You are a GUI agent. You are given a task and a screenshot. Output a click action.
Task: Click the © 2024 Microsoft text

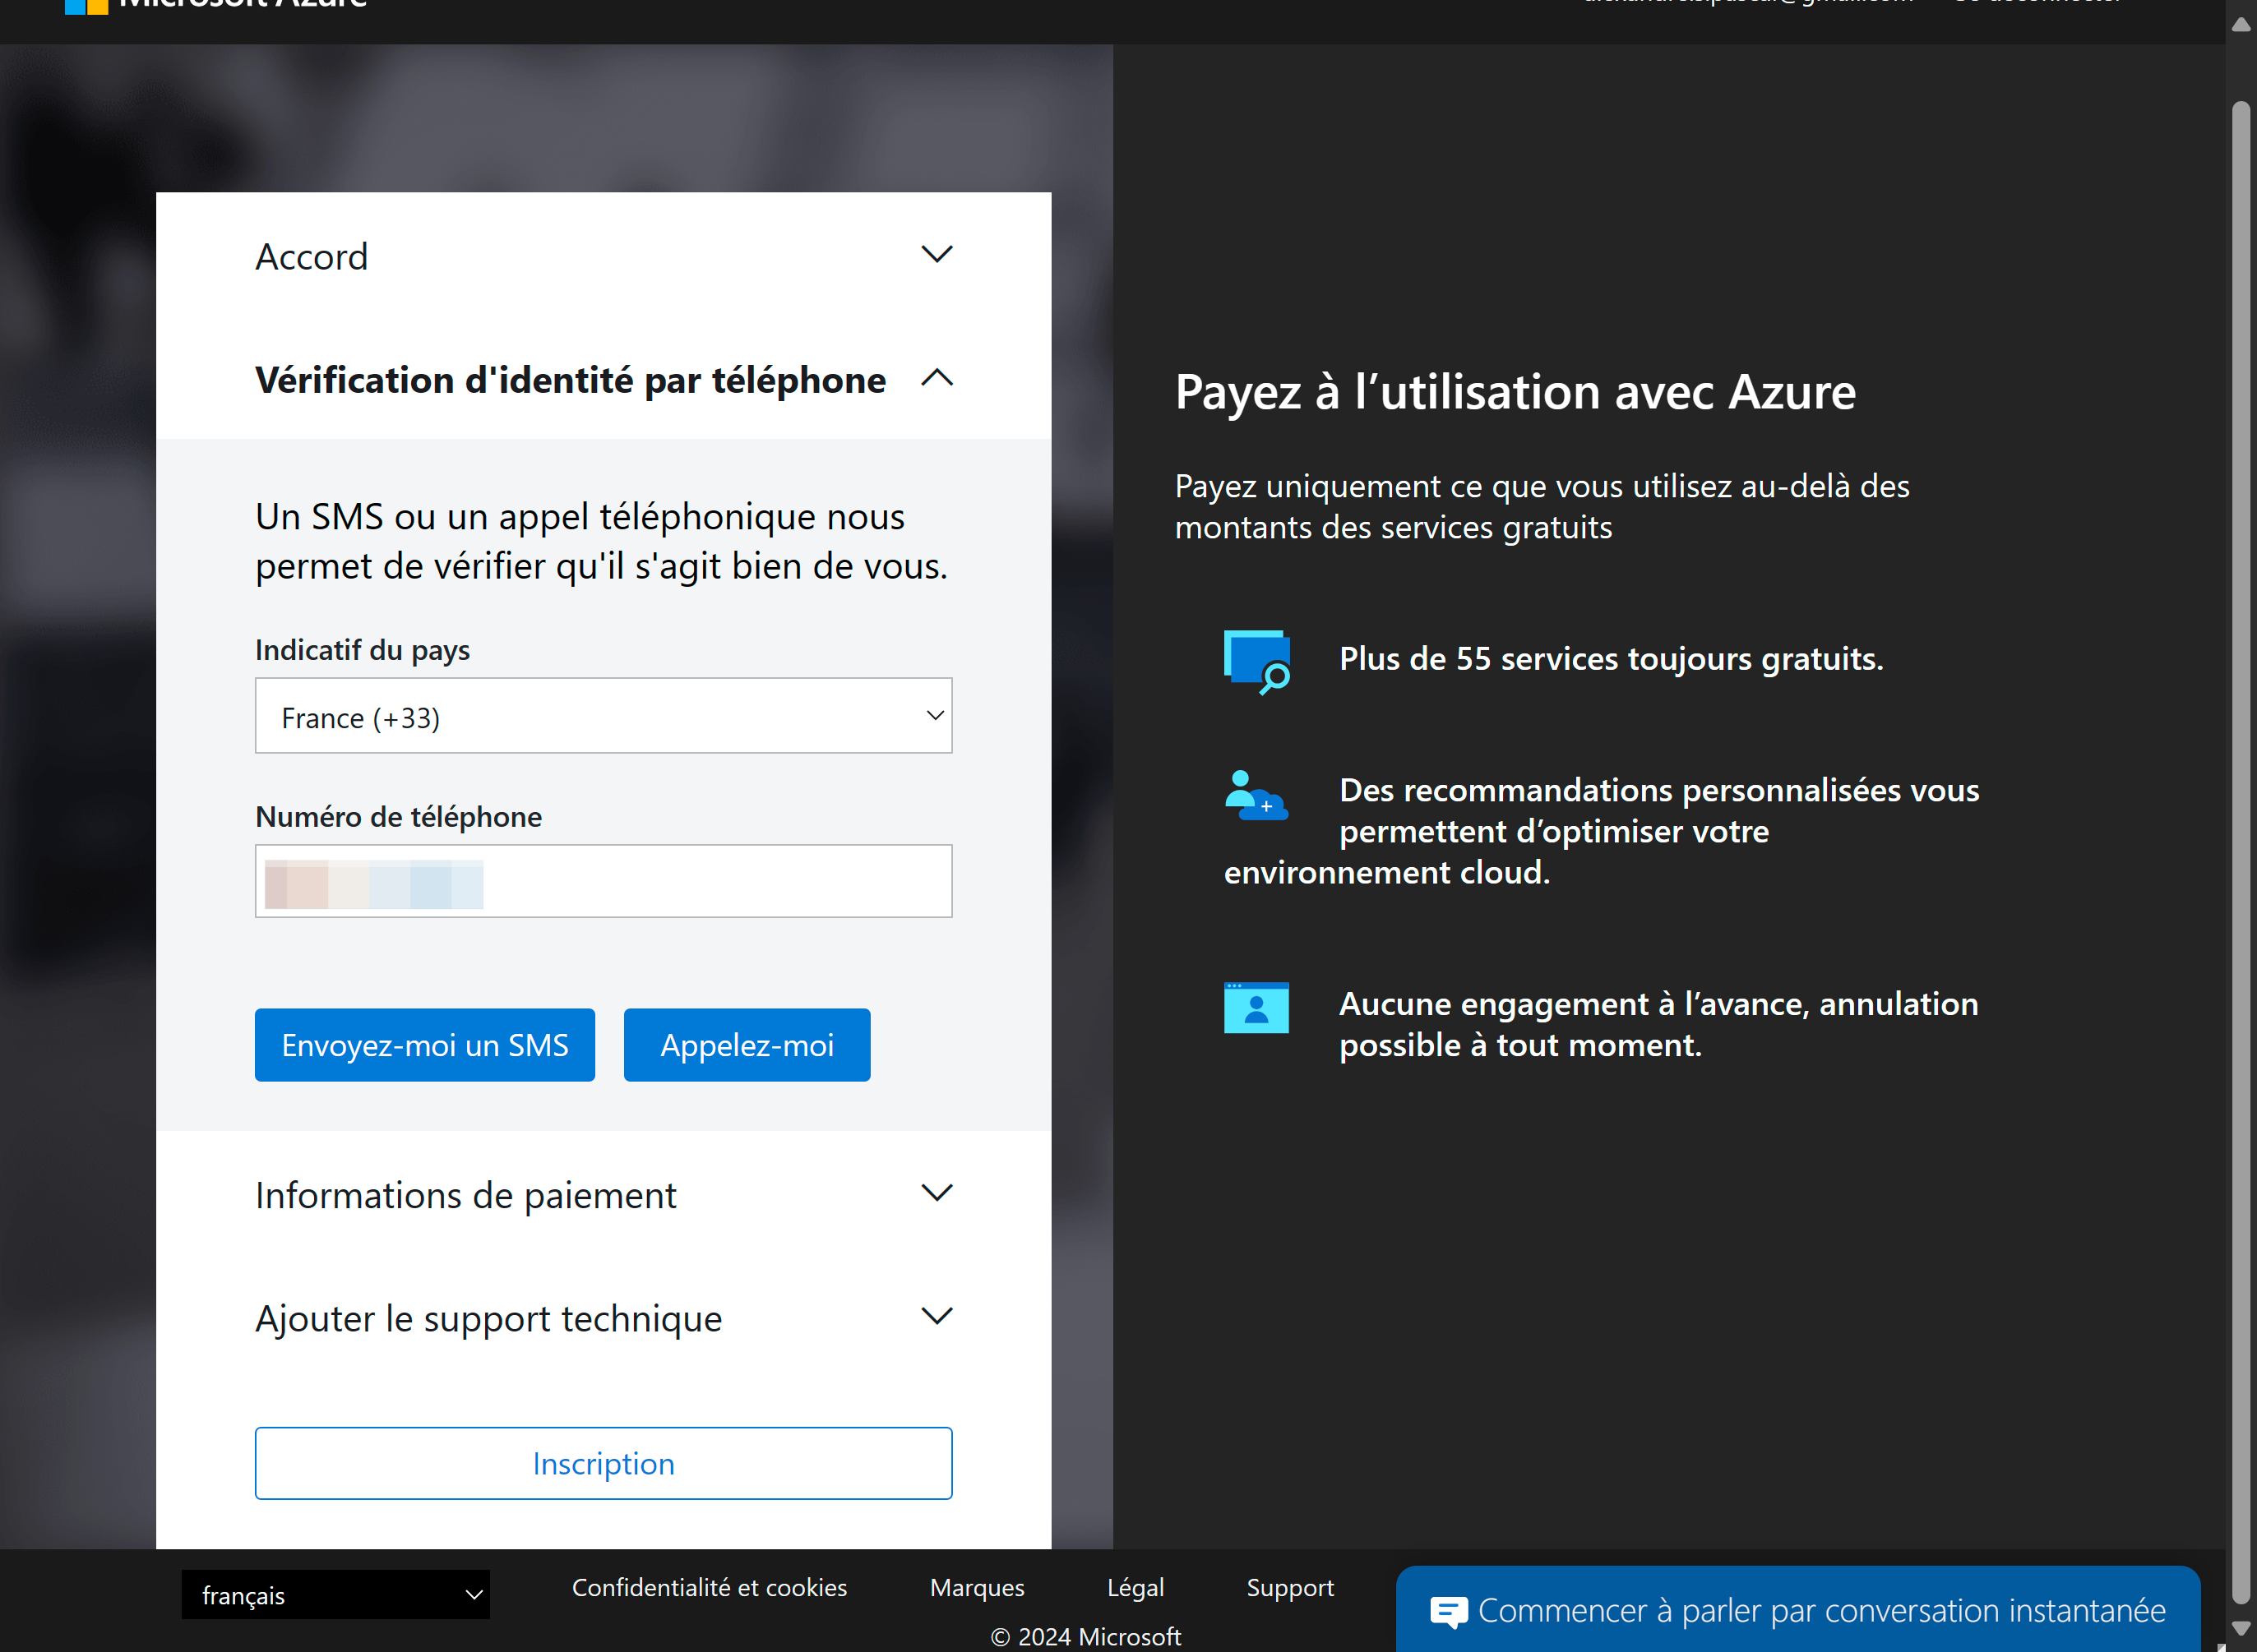point(1085,1637)
